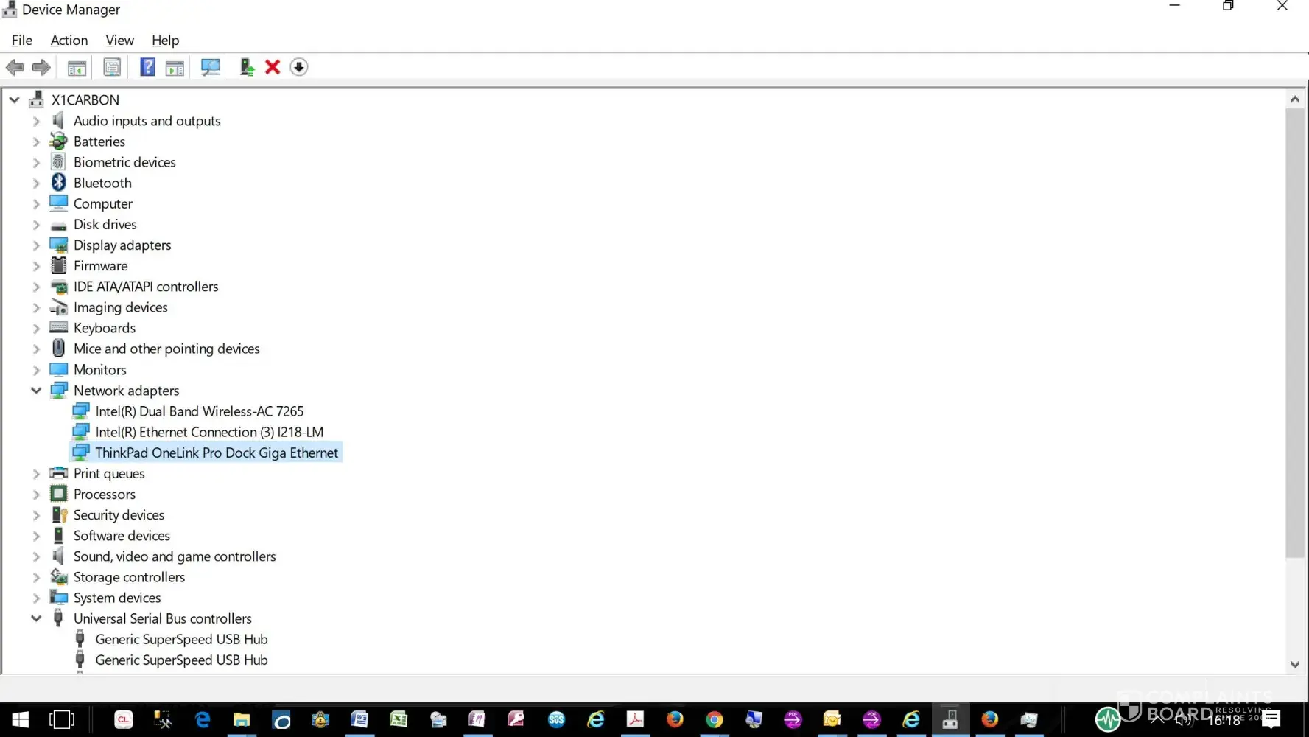The image size is (1309, 737).
Task: Collapse the Network adapters category
Action: point(36,391)
